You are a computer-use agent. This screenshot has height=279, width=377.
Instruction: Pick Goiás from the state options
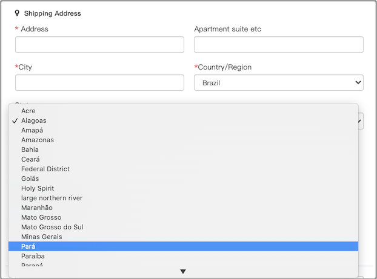[30, 179]
